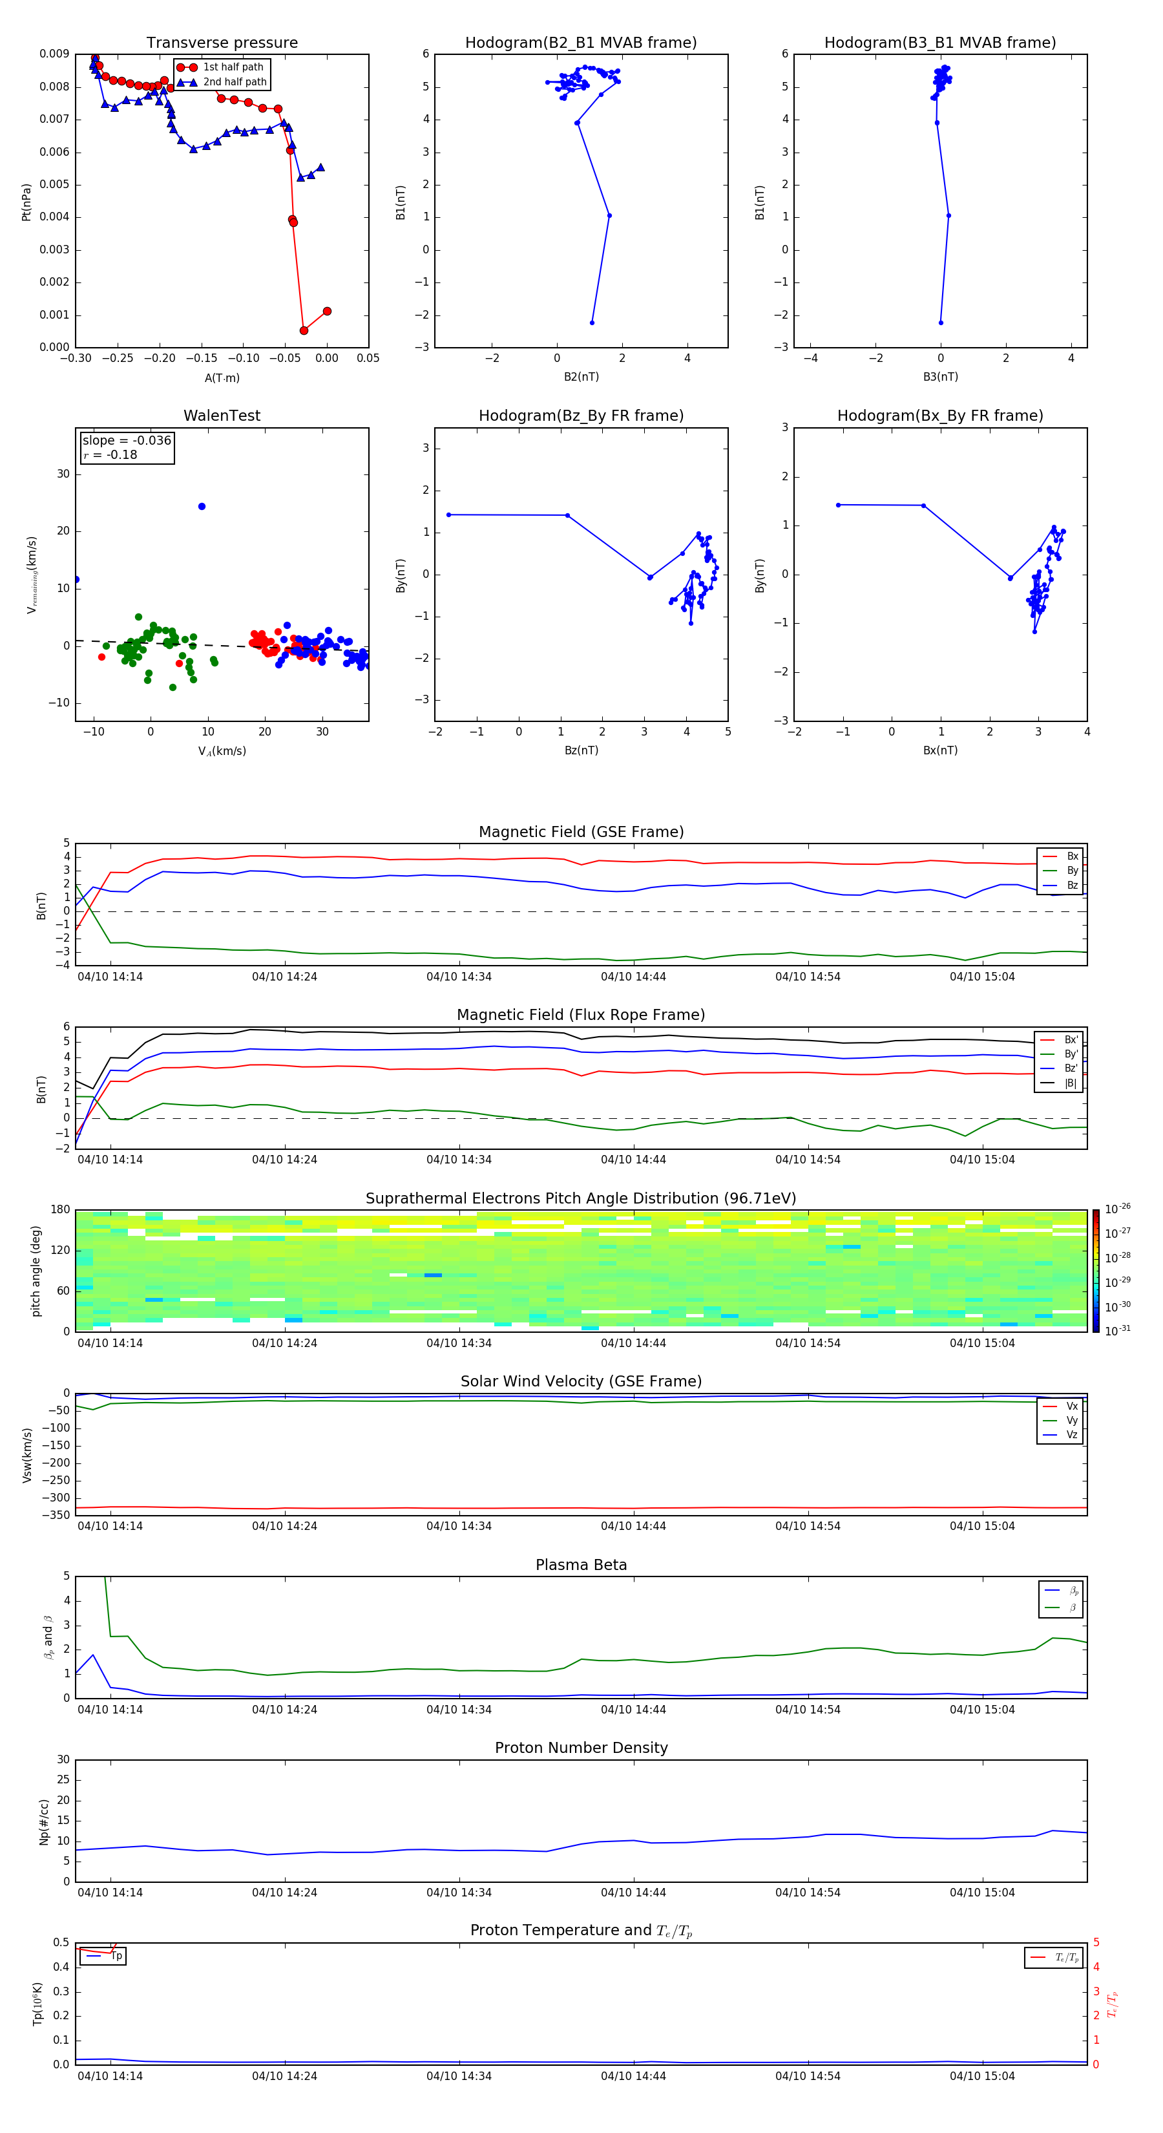1163x2133 pixels.
Task: Click the '10^-26' colorbar tick label
Action: click(x=1118, y=1209)
